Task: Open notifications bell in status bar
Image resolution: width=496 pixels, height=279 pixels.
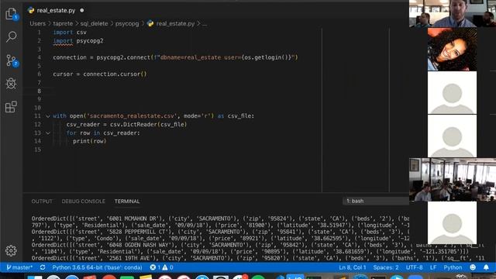Action: 486,267
